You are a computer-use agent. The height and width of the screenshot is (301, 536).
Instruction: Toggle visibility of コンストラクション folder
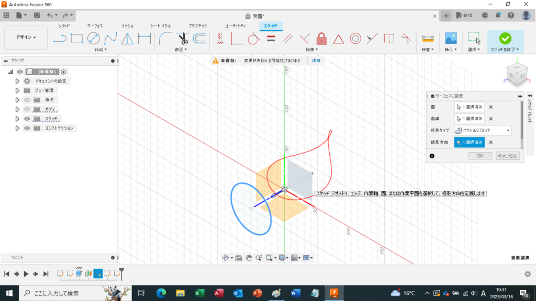pos(27,128)
